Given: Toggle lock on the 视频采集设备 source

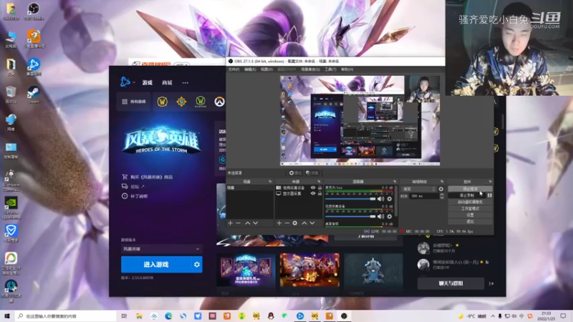Looking at the screenshot, I should (x=319, y=187).
